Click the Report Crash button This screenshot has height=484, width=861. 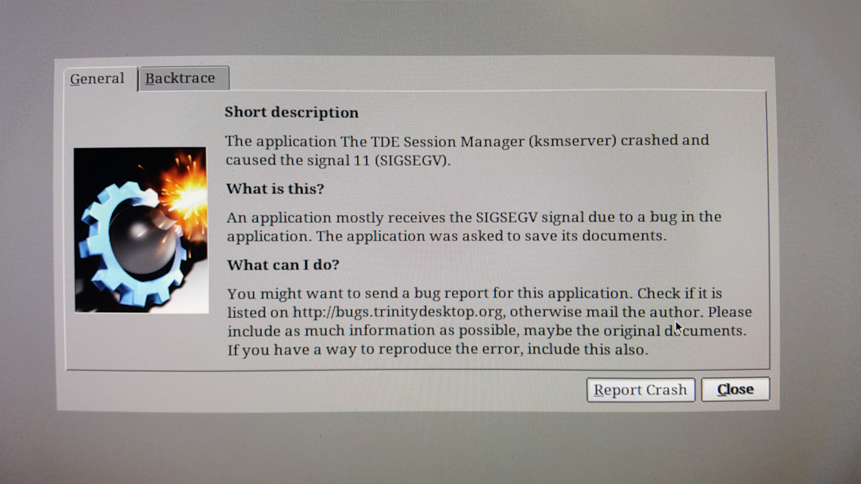click(641, 390)
